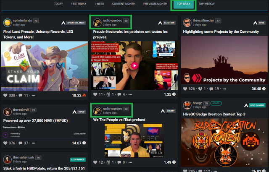This screenshot has width=269, height=172.
Task: Open the YESTERDAY tab
Action: (79, 4)
